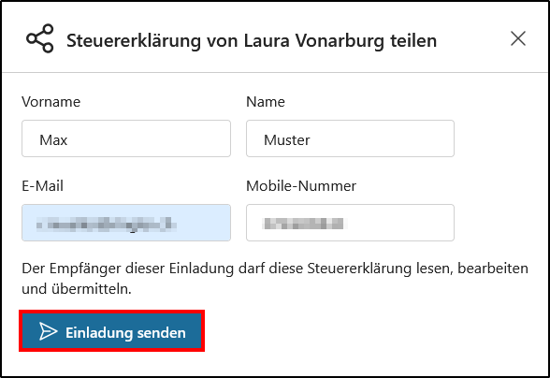Send the invitation with Einladung senden
The height and width of the screenshot is (378, 550).
(111, 331)
